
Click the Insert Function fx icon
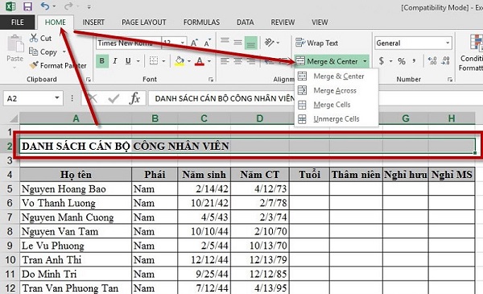[134, 98]
